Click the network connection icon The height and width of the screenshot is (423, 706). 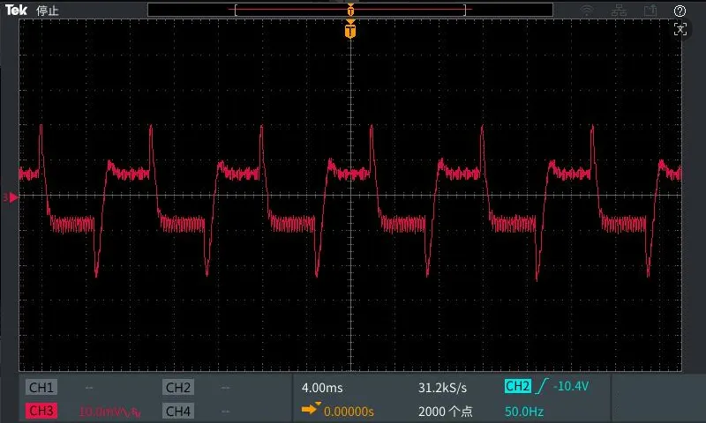[x=619, y=11]
